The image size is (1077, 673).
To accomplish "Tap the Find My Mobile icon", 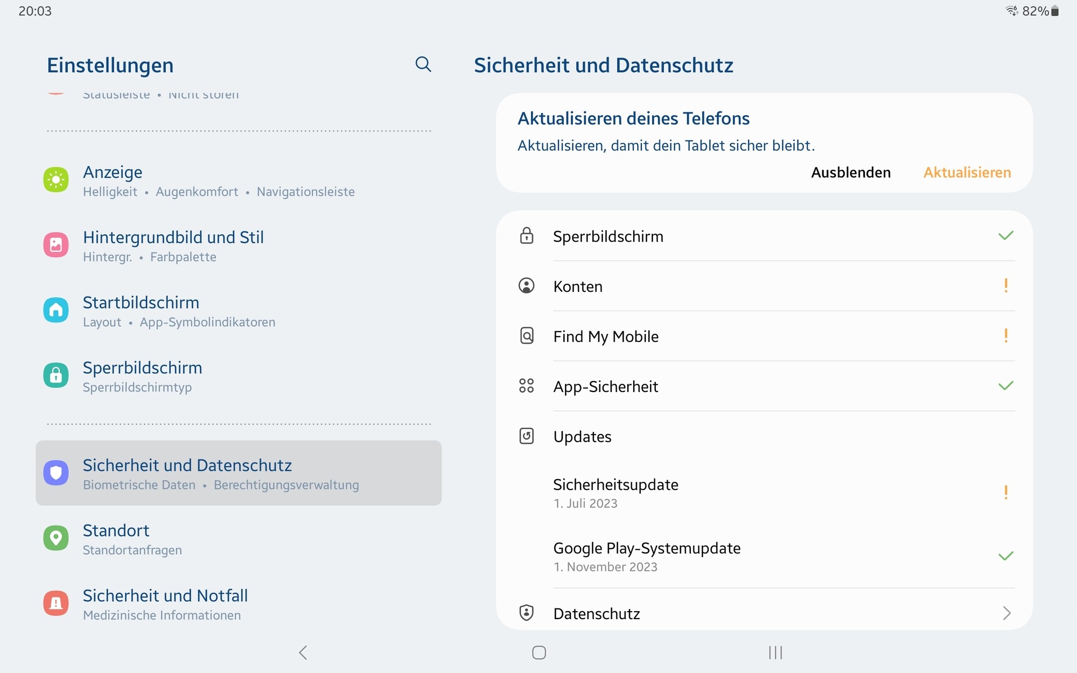I will point(527,336).
